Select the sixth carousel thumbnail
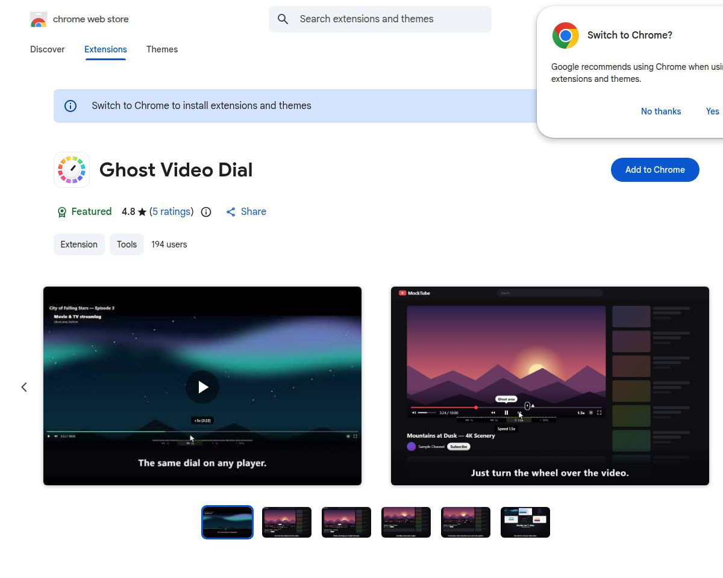The height and width of the screenshot is (578, 723). (x=525, y=523)
